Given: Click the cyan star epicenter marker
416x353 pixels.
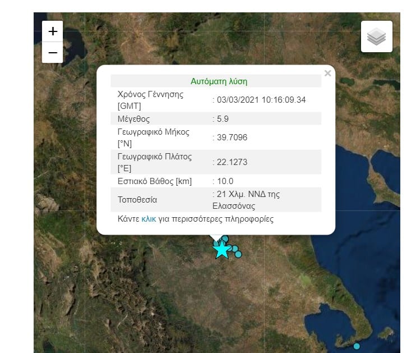Looking at the screenshot, I should point(221,250).
